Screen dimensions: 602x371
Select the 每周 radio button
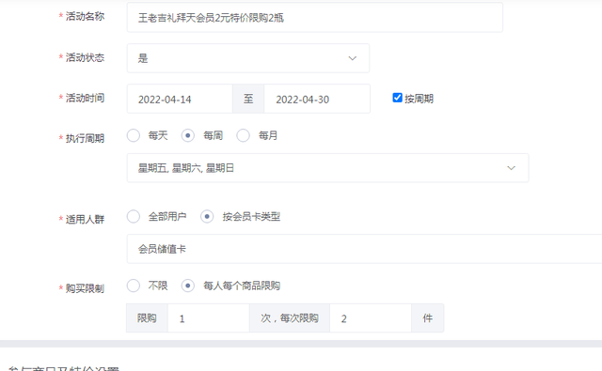(188, 135)
